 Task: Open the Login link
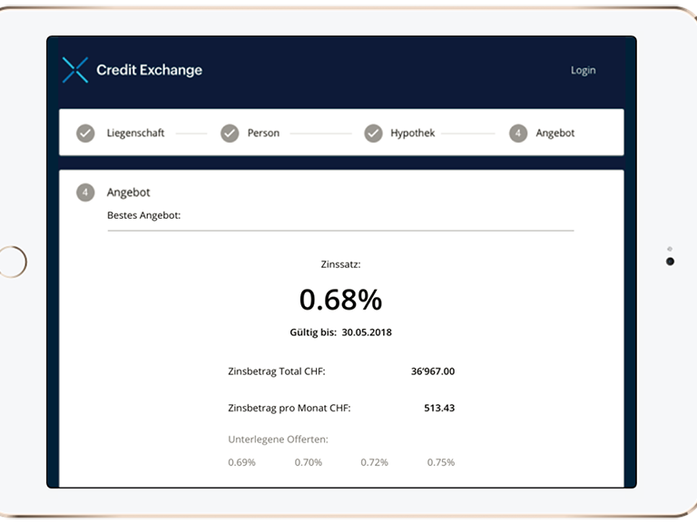[583, 71]
